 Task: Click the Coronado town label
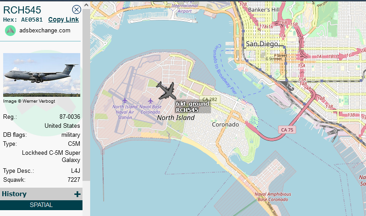click(225, 125)
